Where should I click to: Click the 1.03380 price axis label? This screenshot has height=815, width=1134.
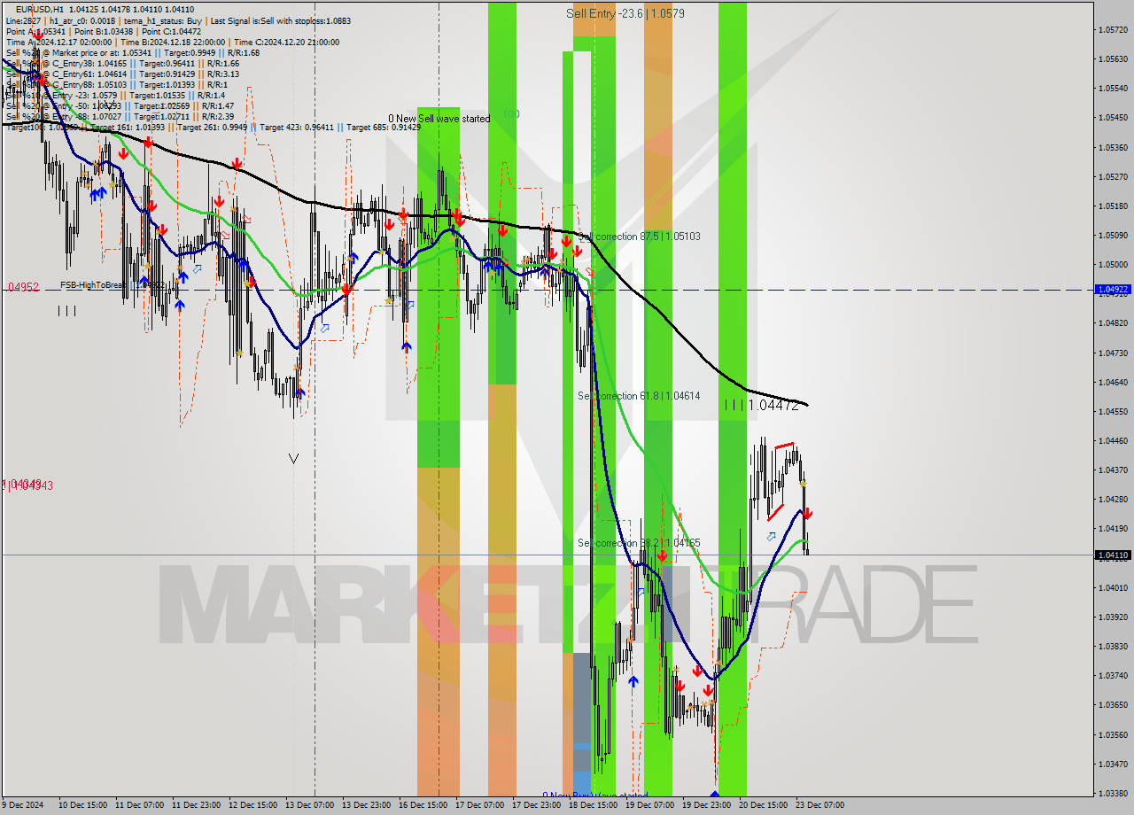pos(1113,794)
